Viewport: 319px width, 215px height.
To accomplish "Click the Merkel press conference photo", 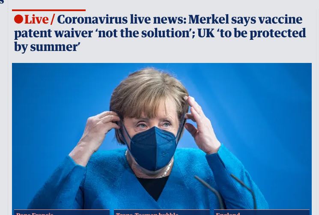I will (x=162, y=136).
